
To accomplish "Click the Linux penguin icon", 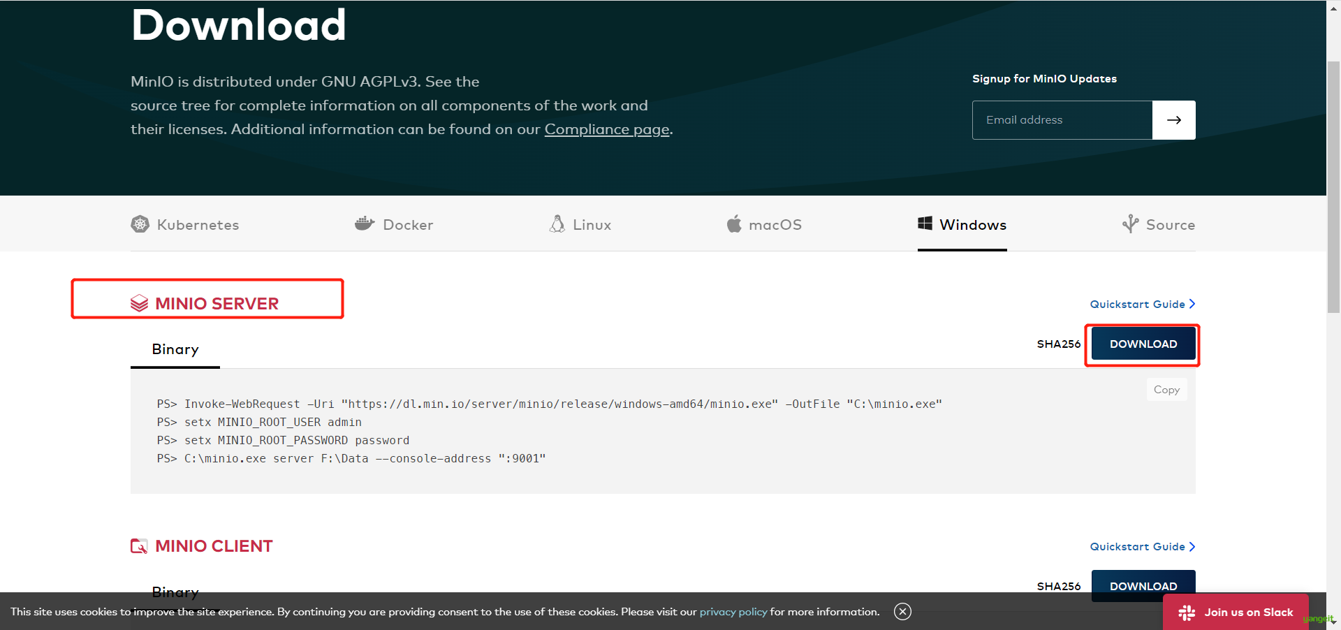I will pos(557,224).
